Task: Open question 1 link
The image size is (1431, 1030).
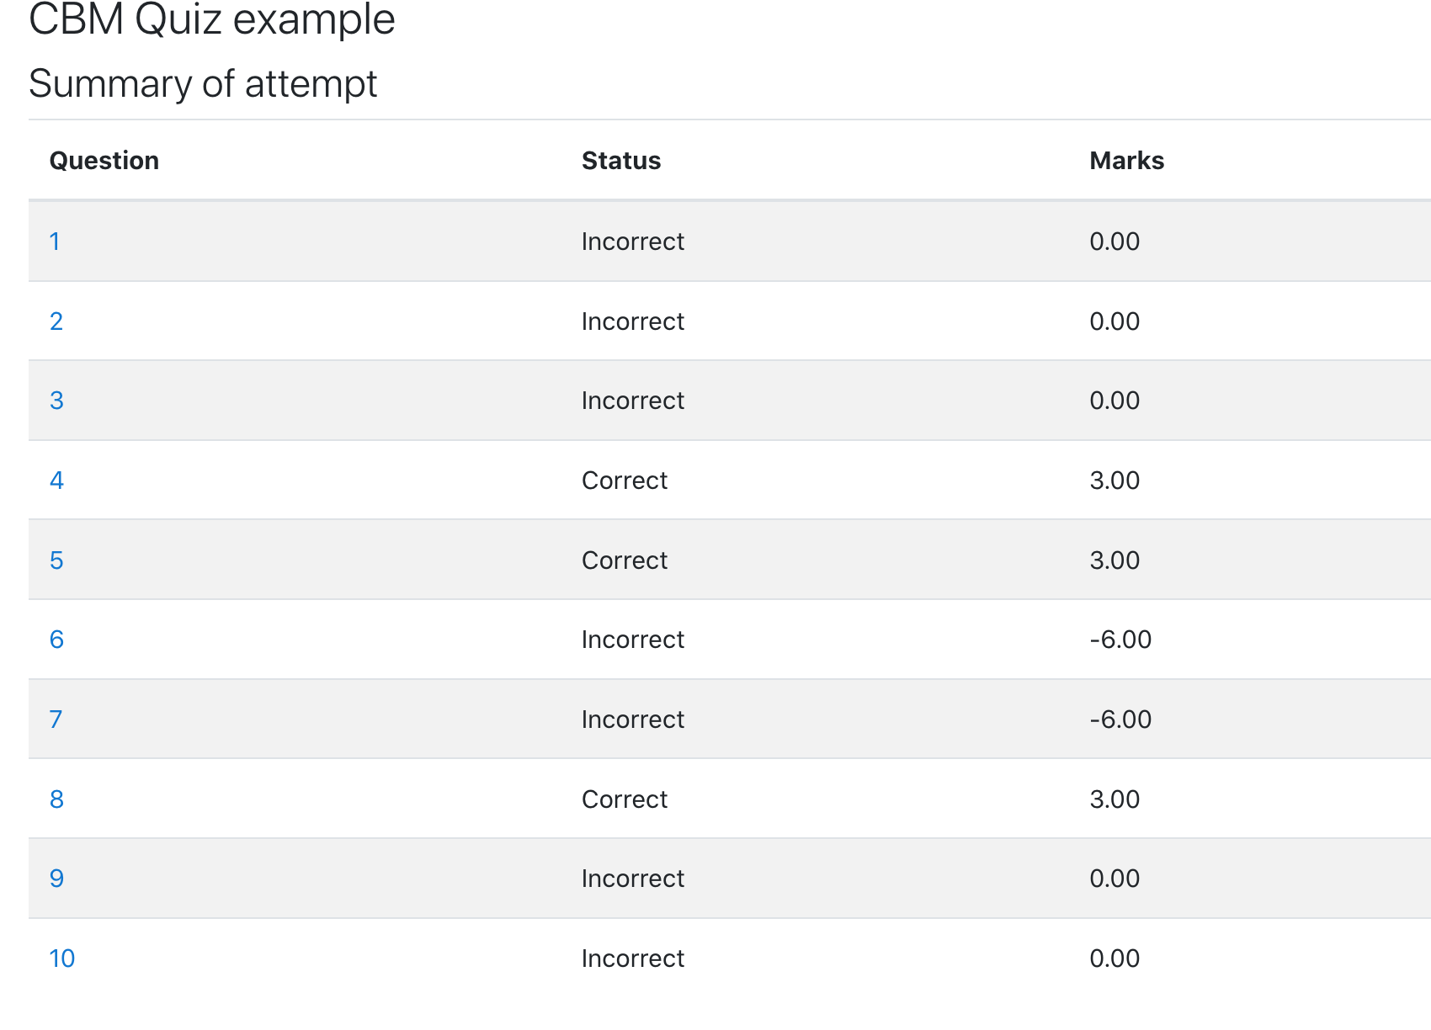Action: click(55, 242)
